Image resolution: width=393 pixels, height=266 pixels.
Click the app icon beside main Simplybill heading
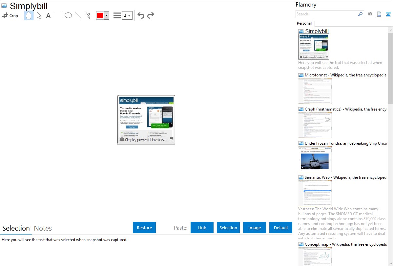[x=4, y=6]
